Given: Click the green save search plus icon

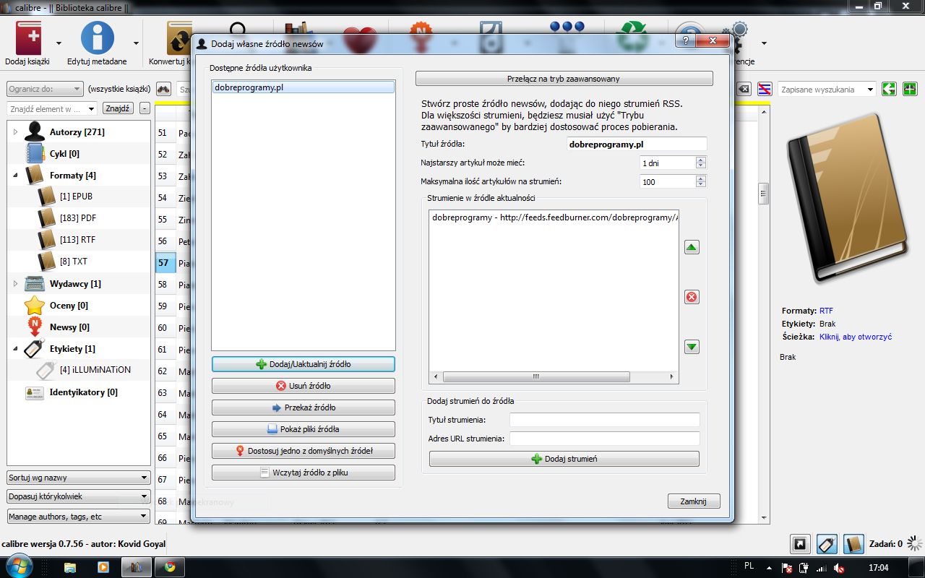Looking at the screenshot, I should point(910,89).
